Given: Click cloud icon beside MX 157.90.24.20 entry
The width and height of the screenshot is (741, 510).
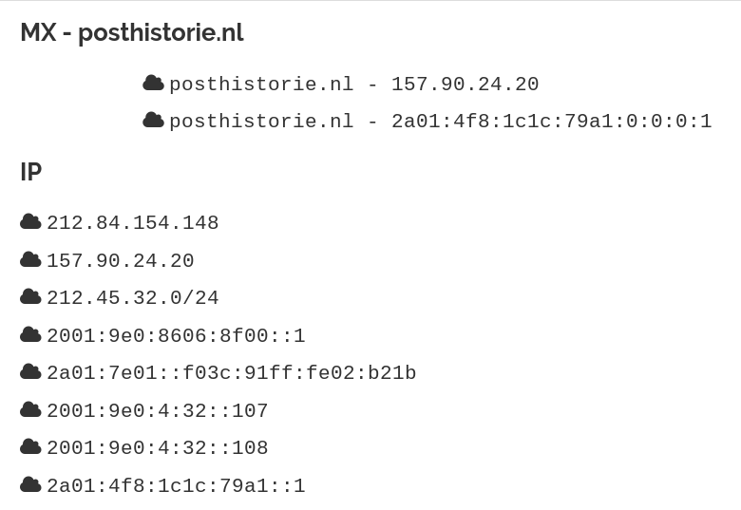Looking at the screenshot, I should point(153,84).
